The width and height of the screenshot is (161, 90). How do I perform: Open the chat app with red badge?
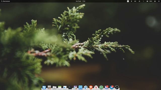click(106, 87)
